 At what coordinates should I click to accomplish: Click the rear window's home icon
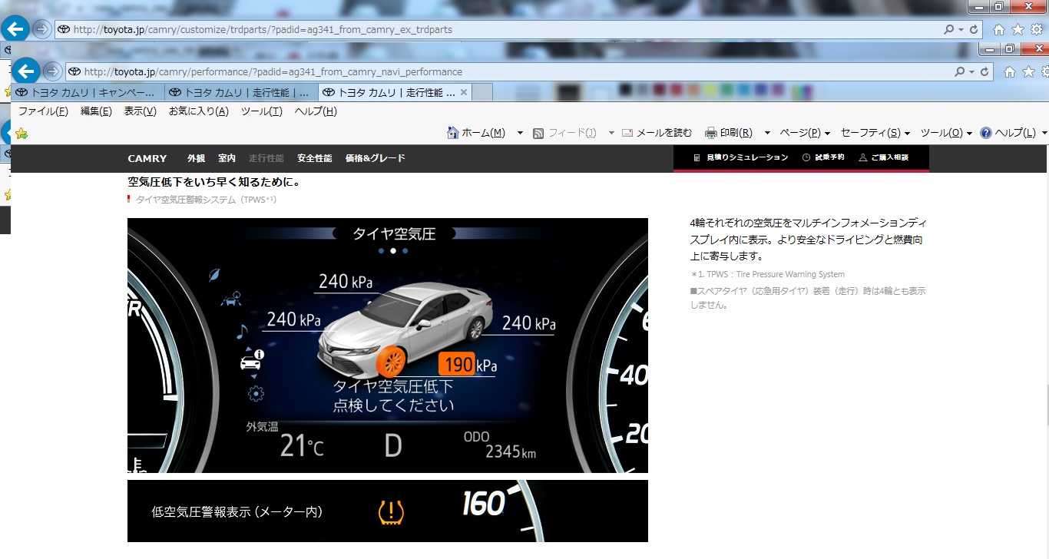click(999, 29)
